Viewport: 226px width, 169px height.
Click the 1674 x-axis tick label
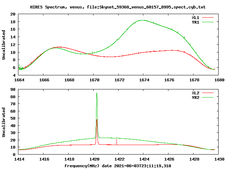[144, 80]
